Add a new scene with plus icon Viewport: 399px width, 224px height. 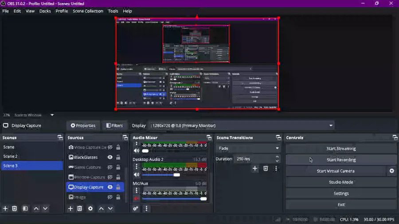(5, 209)
